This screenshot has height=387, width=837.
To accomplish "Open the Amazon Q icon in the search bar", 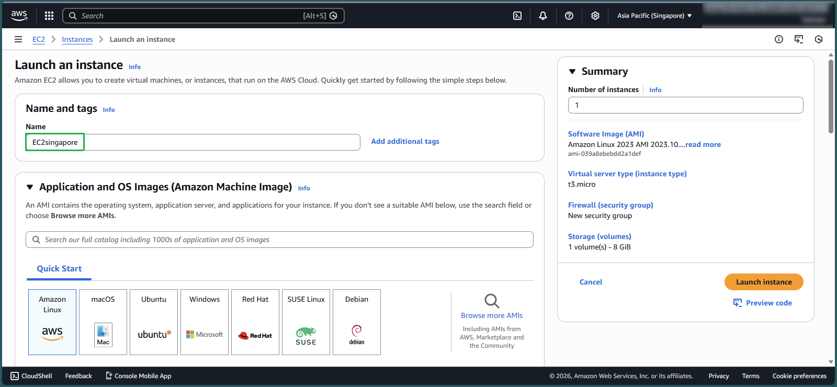I will point(333,16).
